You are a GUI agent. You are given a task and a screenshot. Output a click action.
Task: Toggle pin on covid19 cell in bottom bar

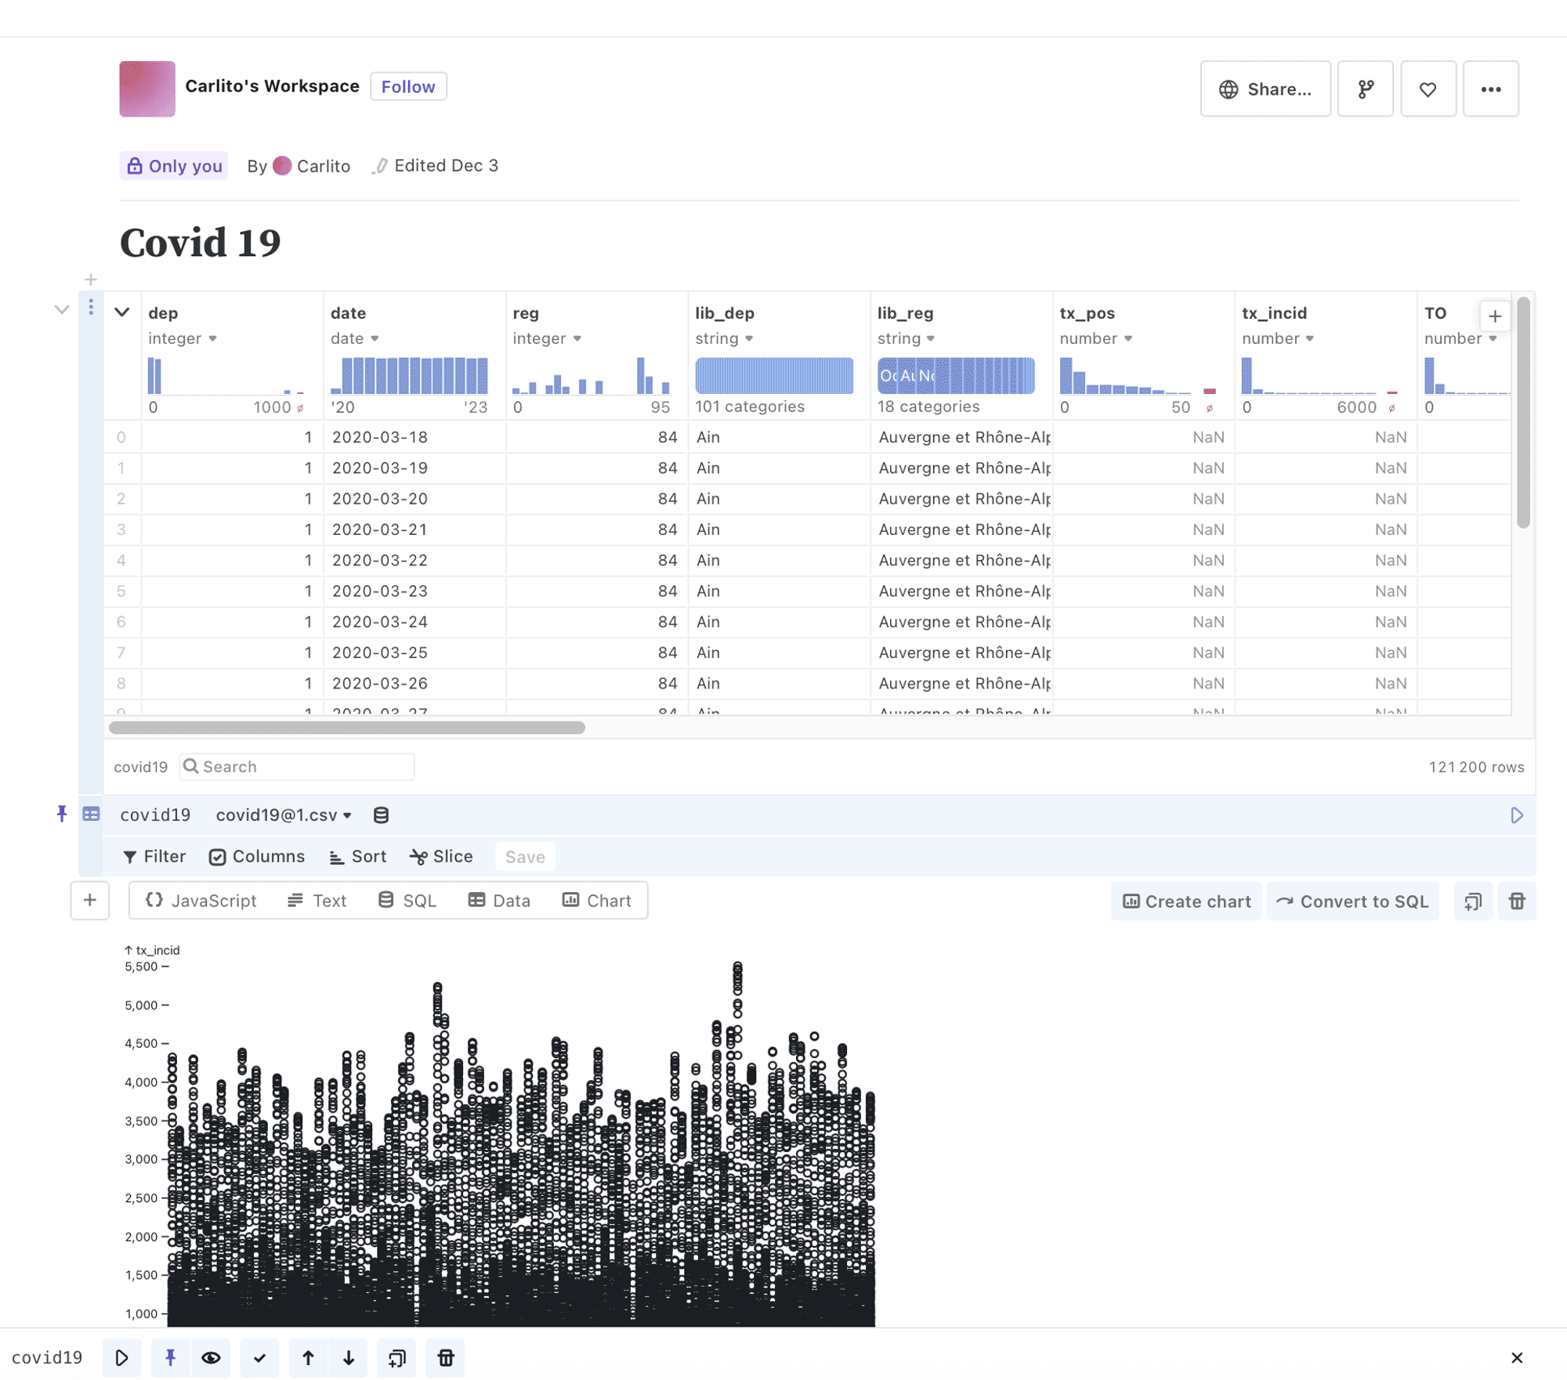point(170,1357)
